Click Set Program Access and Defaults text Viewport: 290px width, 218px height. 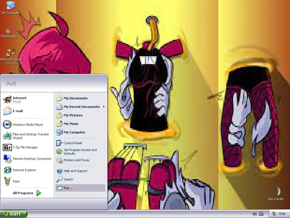[x=80, y=152]
